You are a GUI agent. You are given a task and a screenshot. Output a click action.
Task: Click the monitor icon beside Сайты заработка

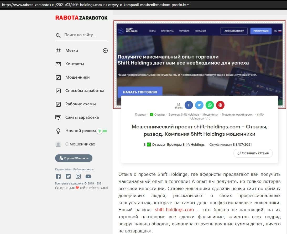[58, 117]
